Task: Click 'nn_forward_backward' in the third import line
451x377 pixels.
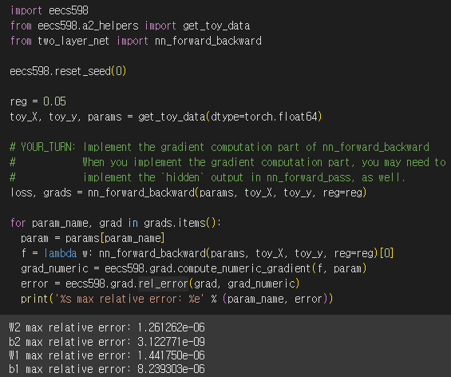Action: 208,41
